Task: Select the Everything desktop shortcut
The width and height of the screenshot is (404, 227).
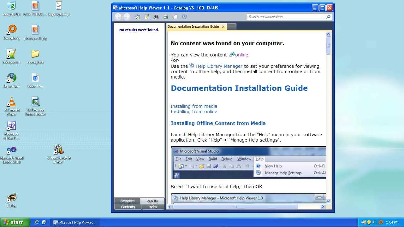Action: click(12, 33)
